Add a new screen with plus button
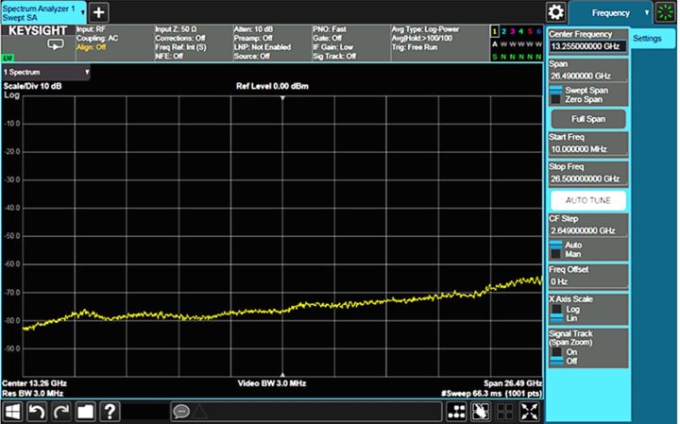680x424 pixels. point(99,12)
